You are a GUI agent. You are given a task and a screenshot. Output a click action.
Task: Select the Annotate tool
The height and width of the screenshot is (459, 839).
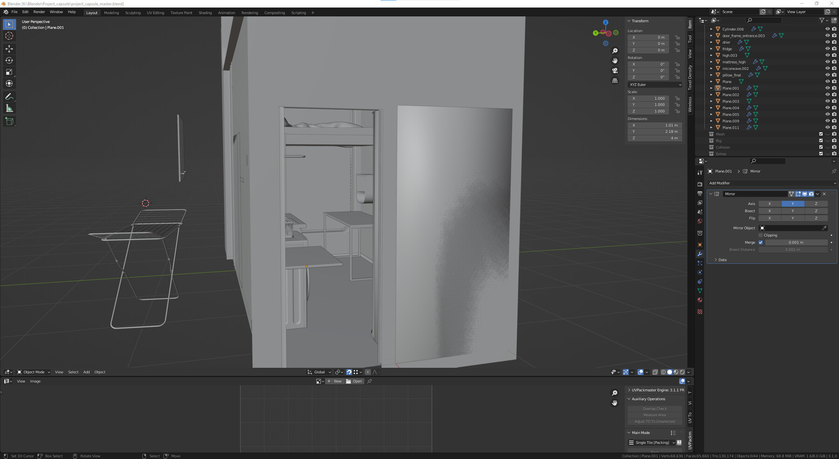tap(9, 96)
